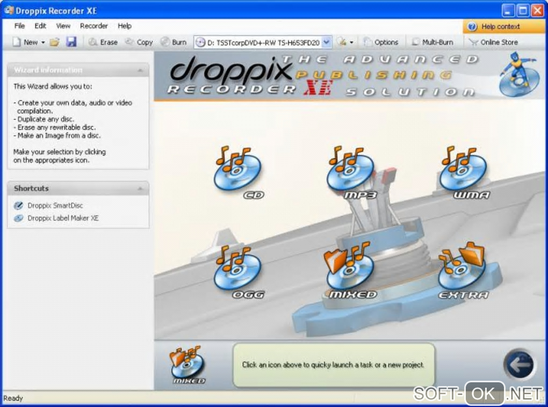Image resolution: width=548 pixels, height=407 pixels.
Task: Click the Help context button
Action: [503, 26]
